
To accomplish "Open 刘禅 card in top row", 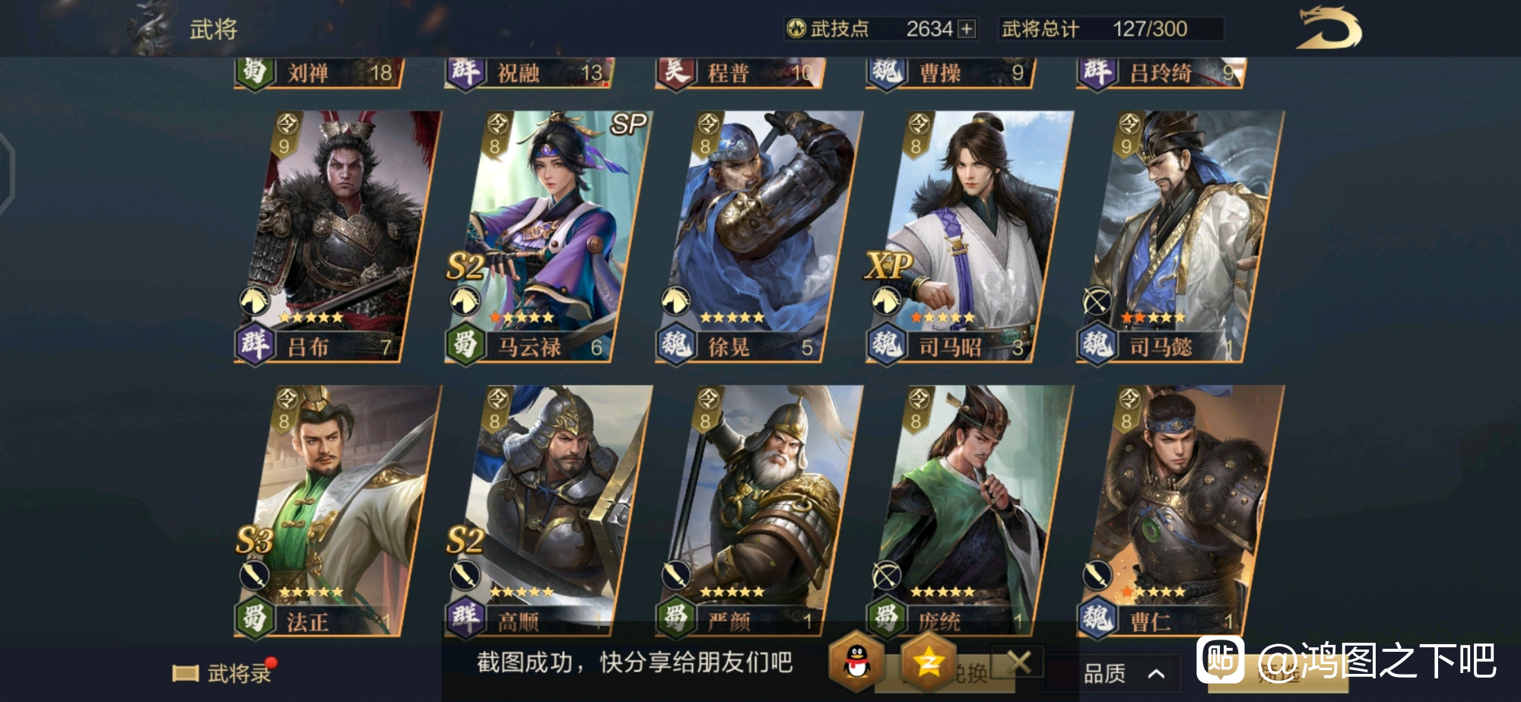I will click(319, 73).
